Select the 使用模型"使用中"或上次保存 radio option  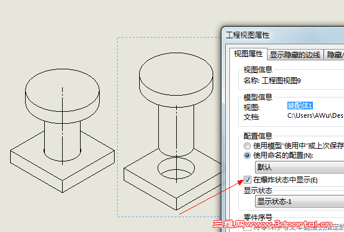tap(247, 146)
